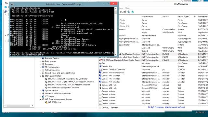Click Microsoft Storage Spaces Controller icon
Image resolution: width=208 pixels, height=117 pixels.
pyautogui.click(x=46, y=87)
